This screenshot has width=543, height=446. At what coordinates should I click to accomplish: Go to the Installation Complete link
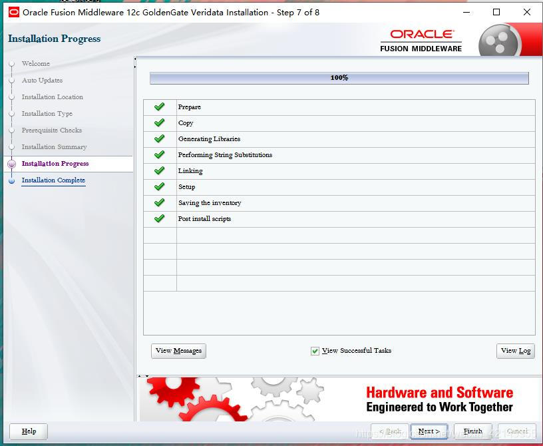53,180
